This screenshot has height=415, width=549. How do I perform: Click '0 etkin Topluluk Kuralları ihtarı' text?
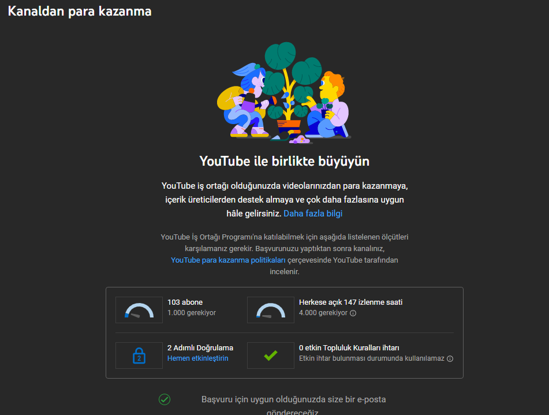point(349,348)
